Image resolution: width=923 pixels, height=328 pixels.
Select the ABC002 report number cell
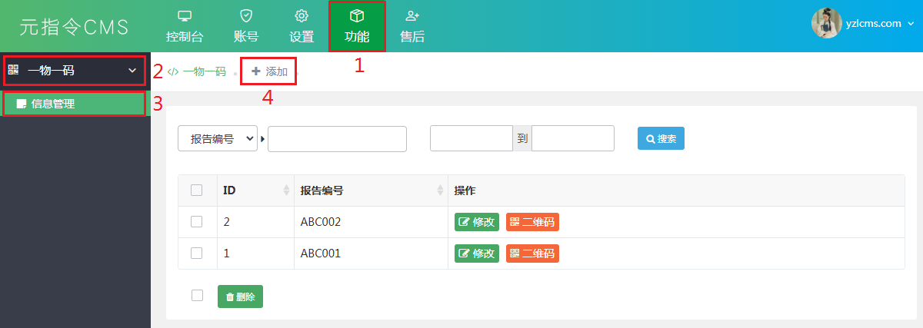click(x=371, y=222)
